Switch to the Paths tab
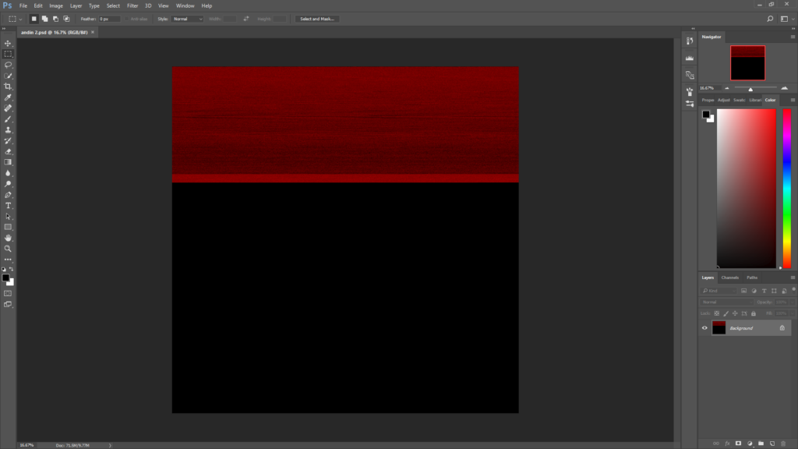This screenshot has width=798, height=449. coord(752,278)
